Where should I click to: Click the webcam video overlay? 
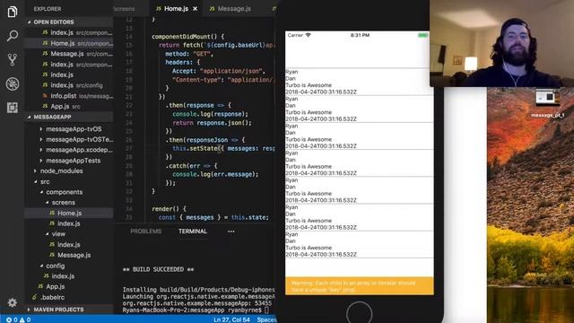tap(501, 43)
